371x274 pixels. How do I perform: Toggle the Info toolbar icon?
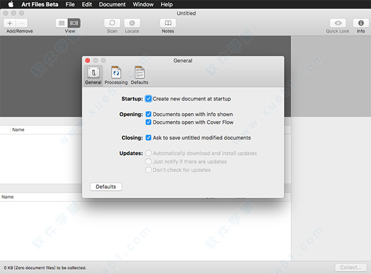tap(361, 23)
